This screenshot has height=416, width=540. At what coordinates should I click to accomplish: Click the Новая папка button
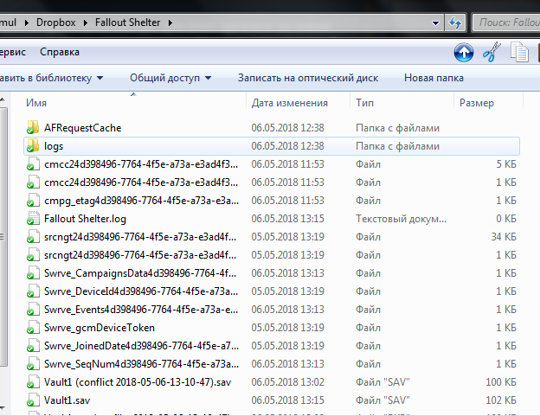click(x=434, y=78)
